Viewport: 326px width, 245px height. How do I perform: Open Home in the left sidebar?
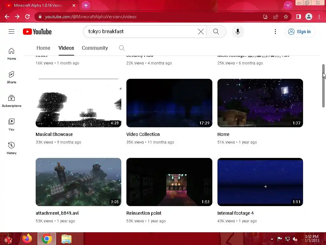point(11,54)
